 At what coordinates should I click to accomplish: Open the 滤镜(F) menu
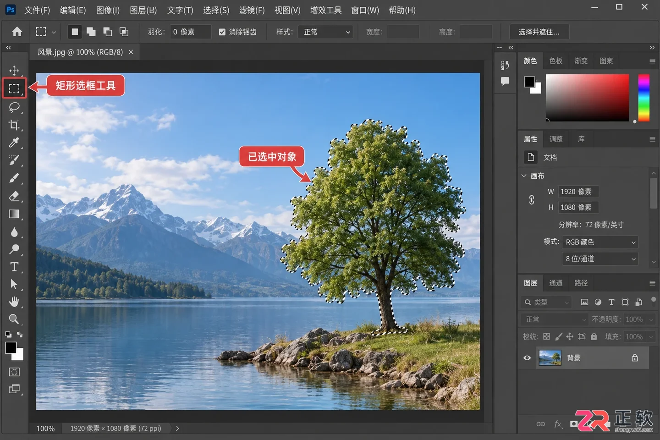pos(252,10)
